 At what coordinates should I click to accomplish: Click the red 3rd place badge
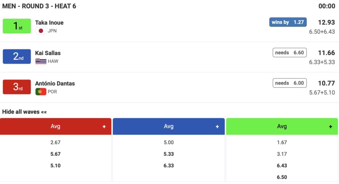(17, 87)
